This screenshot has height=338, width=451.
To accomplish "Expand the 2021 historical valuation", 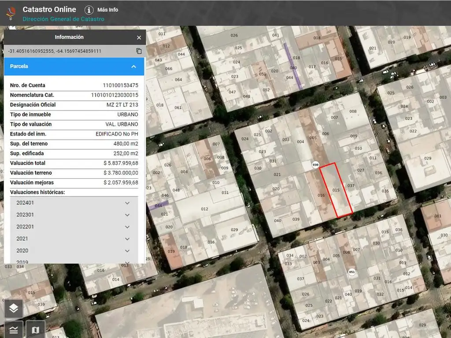I will 127,239.
